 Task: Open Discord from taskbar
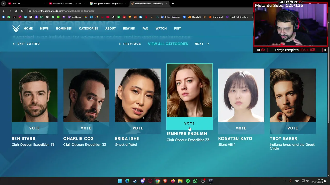click(x=143, y=181)
